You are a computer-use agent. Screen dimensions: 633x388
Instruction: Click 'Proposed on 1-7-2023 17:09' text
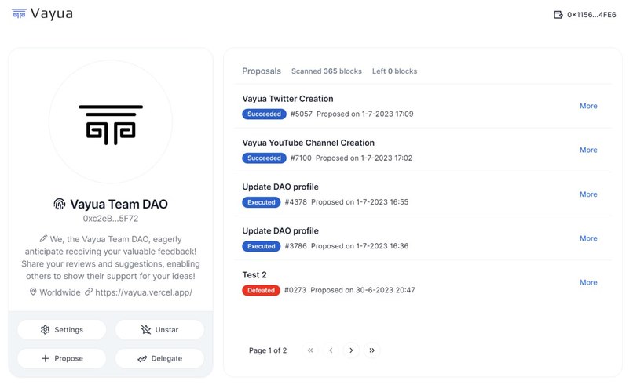(365, 114)
